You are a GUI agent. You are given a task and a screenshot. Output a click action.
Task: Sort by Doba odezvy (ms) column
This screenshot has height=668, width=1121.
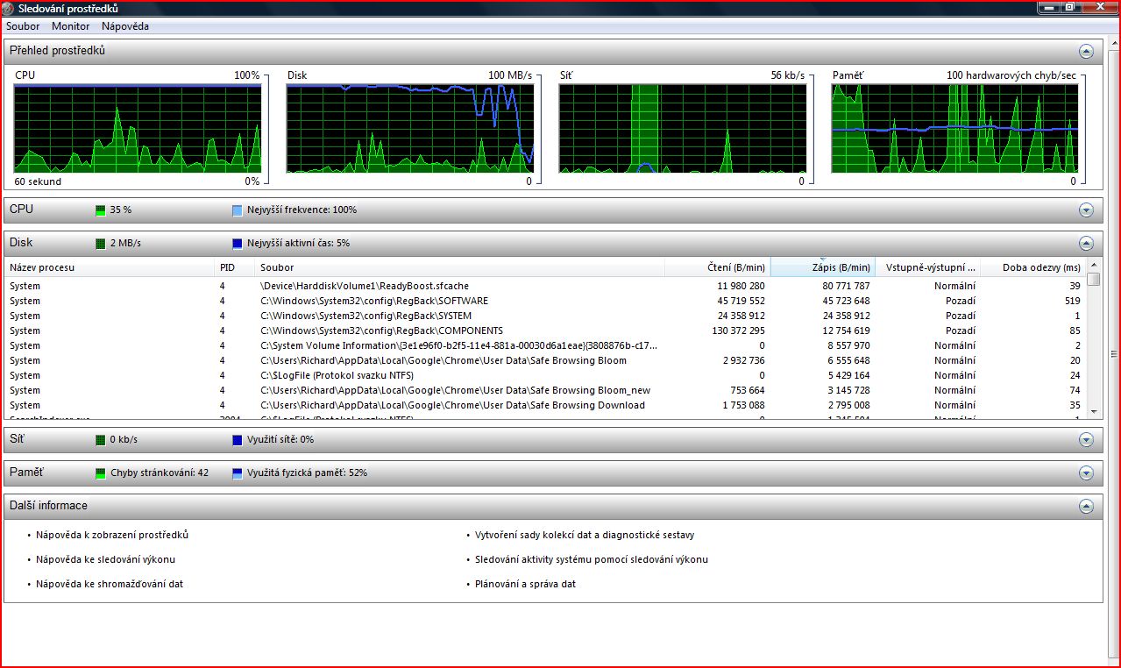pyautogui.click(x=1032, y=267)
